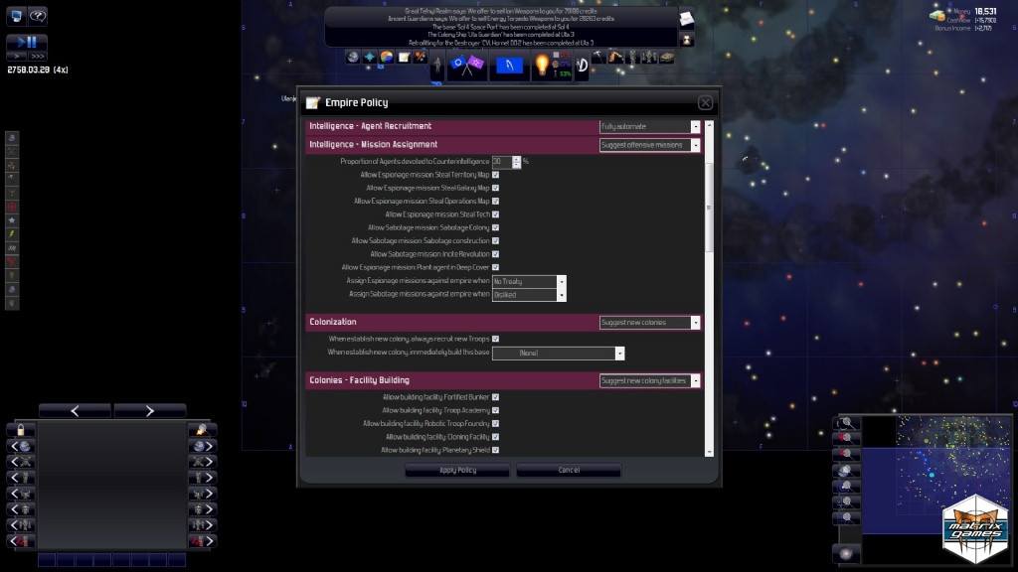Toggle the lock selection padlock icon
Screen dimensions: 1018x572
pos(21,430)
